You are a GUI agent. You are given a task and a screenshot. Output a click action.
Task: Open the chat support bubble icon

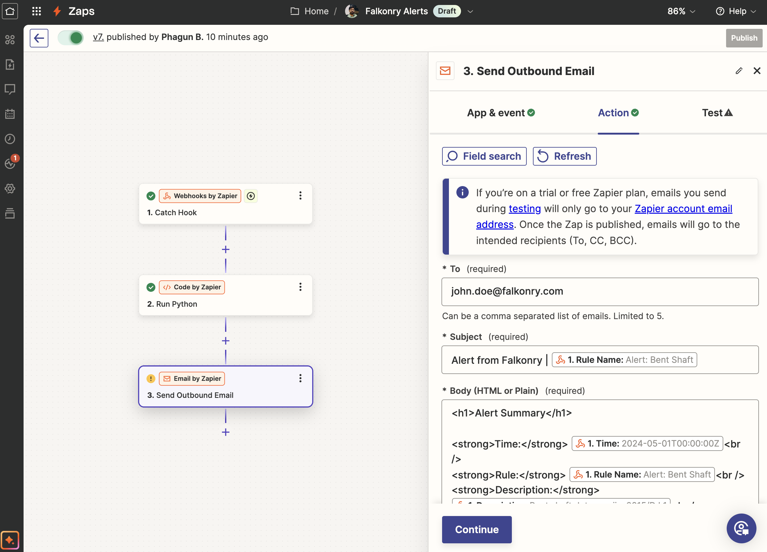[741, 528]
